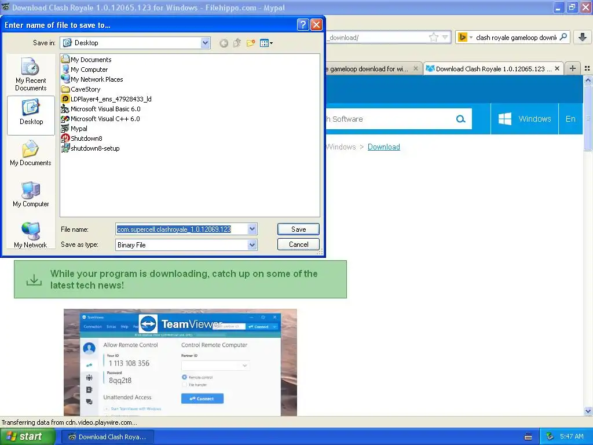Click the page scrollbar down arrow

point(588,411)
